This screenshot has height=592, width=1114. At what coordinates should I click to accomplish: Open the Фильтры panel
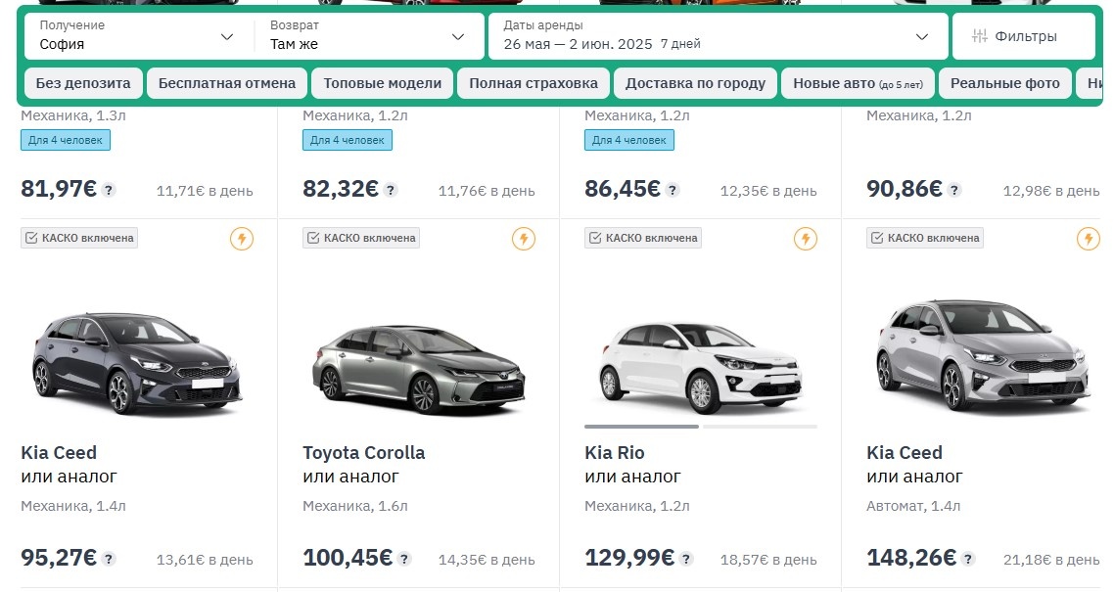[x=1023, y=35]
